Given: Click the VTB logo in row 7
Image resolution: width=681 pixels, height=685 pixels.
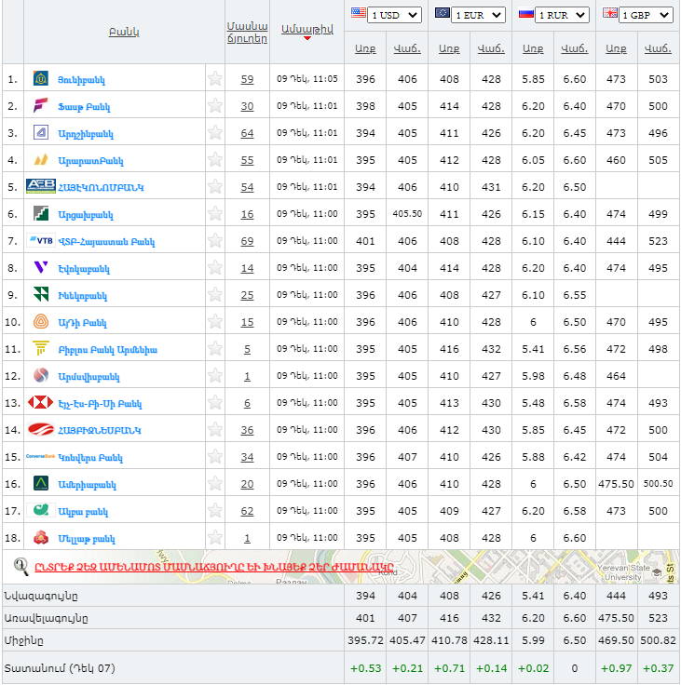Looking at the screenshot, I should click(x=41, y=241).
